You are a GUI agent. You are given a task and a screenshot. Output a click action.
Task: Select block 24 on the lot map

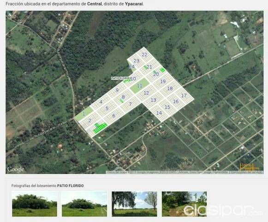click(131, 67)
